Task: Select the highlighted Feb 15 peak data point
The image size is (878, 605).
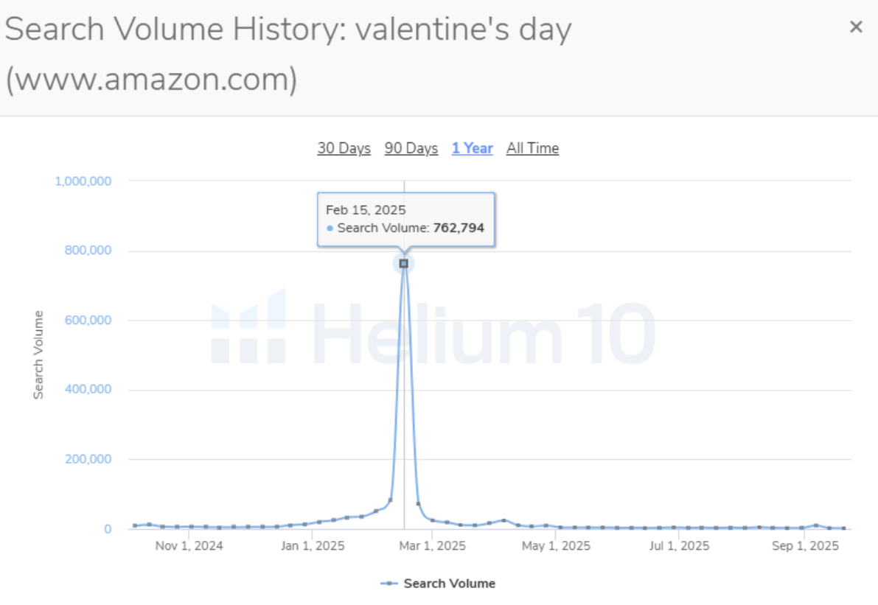Action: (404, 262)
